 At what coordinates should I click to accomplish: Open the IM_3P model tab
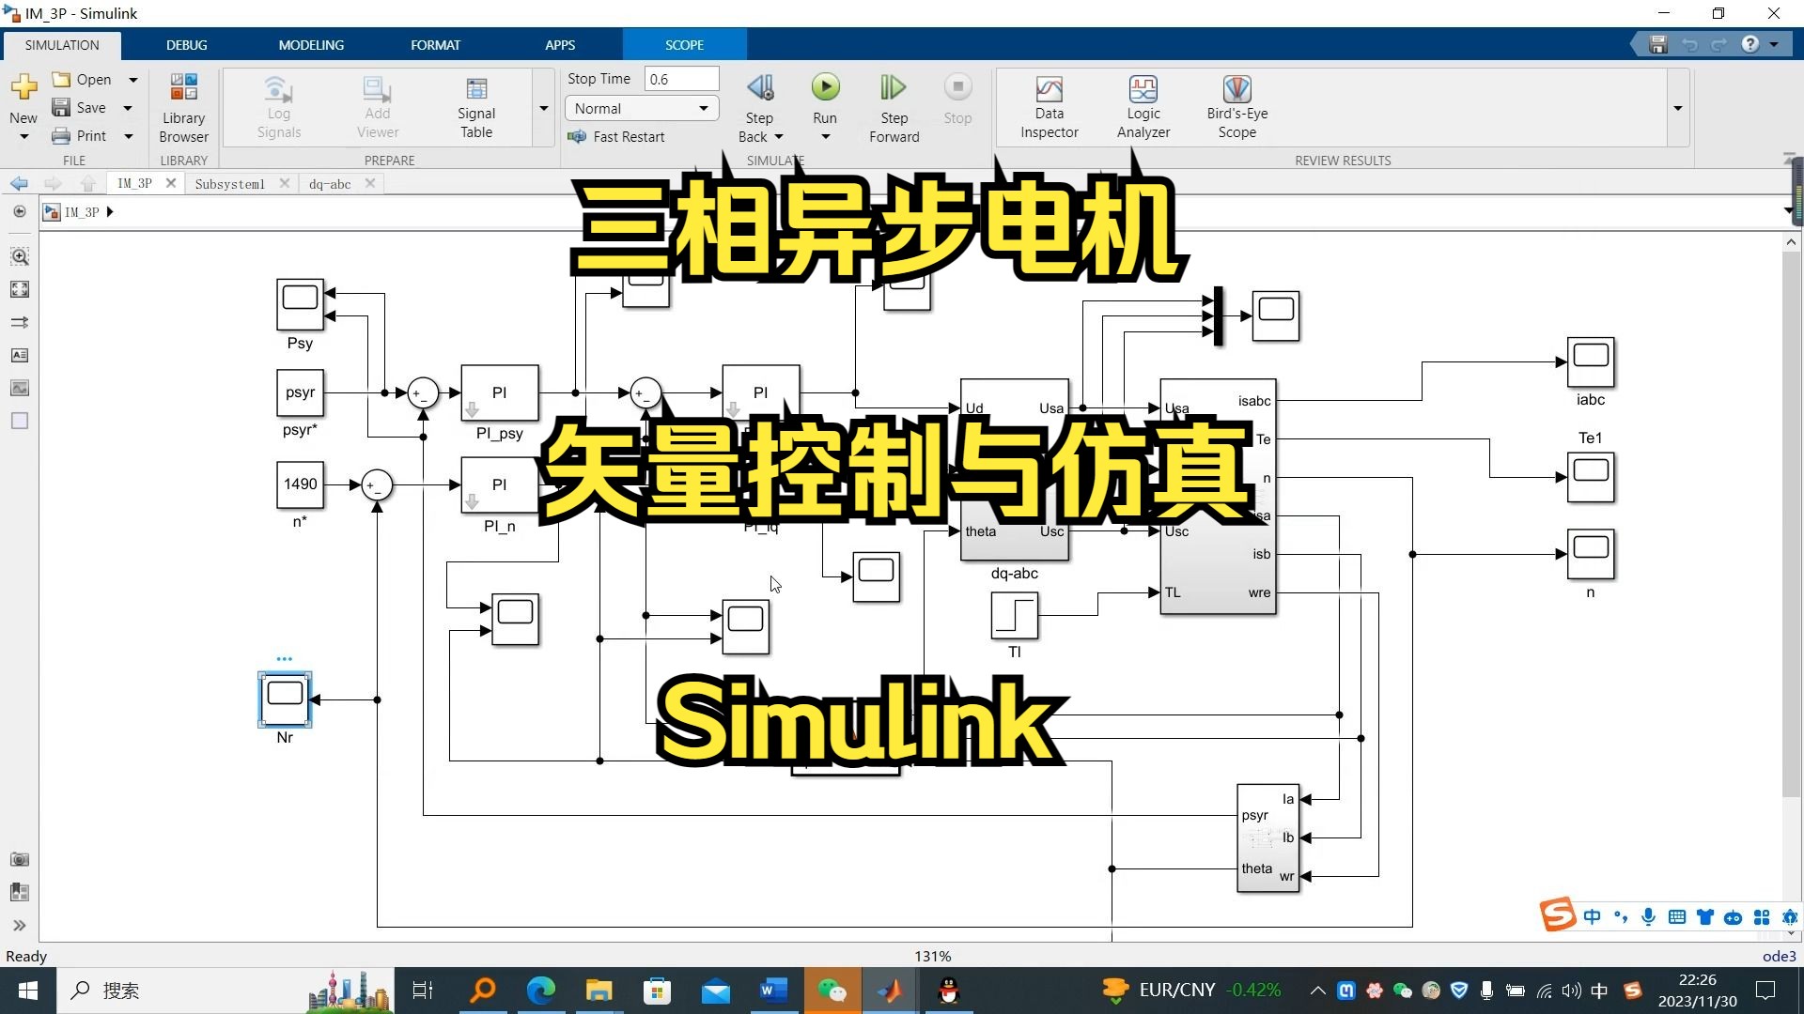[x=135, y=183]
